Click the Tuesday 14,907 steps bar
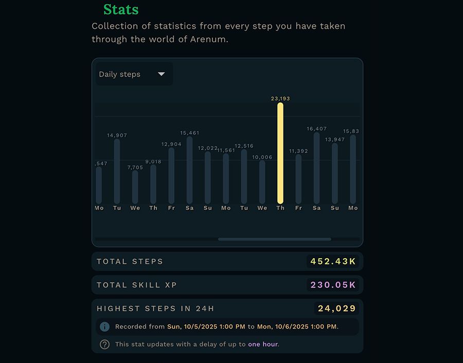 [x=117, y=171]
